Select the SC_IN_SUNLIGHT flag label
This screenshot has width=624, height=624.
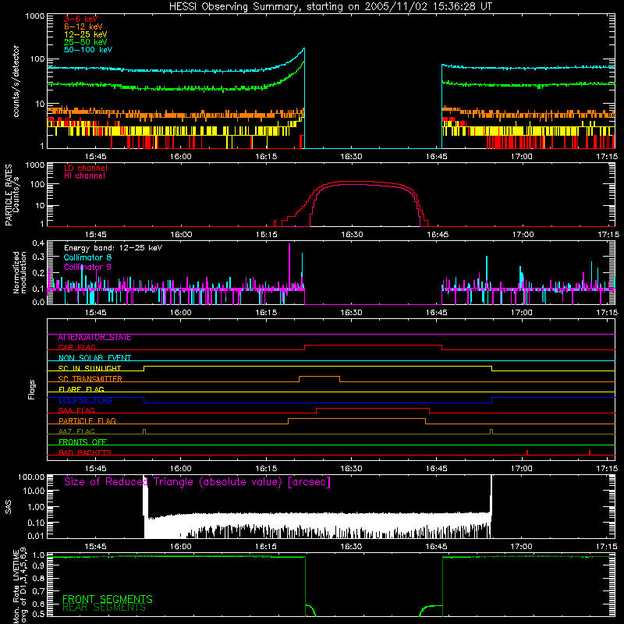[x=90, y=368]
